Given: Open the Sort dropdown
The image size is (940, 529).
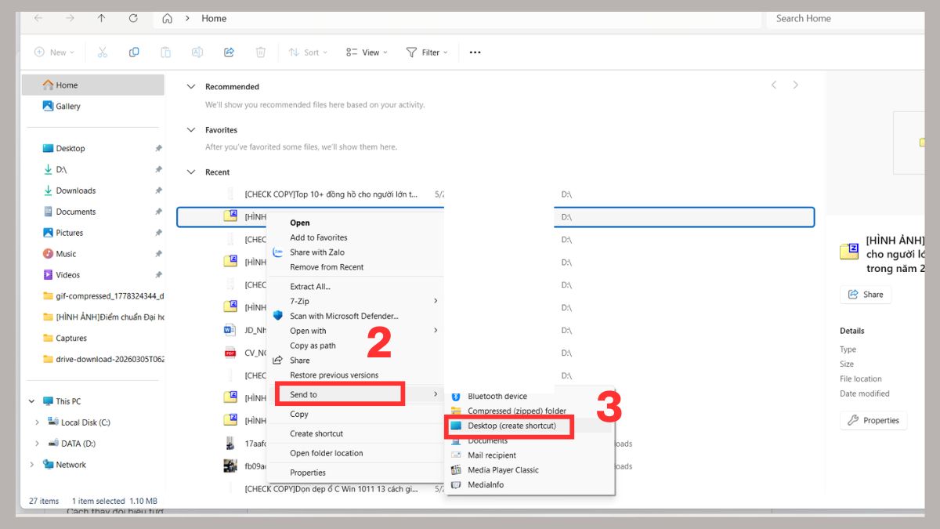Looking at the screenshot, I should [309, 53].
